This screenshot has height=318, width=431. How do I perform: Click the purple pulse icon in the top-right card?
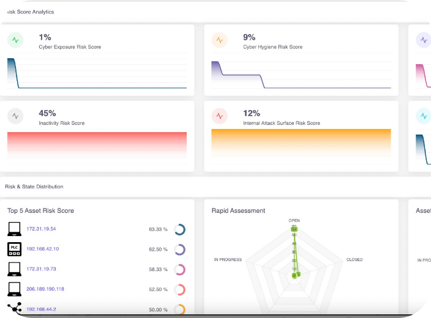[x=424, y=40]
